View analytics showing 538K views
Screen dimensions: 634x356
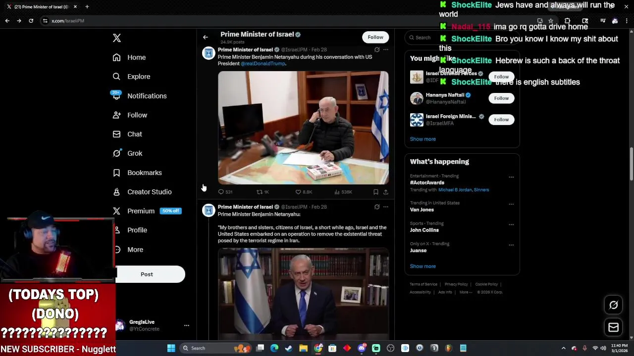click(x=343, y=192)
